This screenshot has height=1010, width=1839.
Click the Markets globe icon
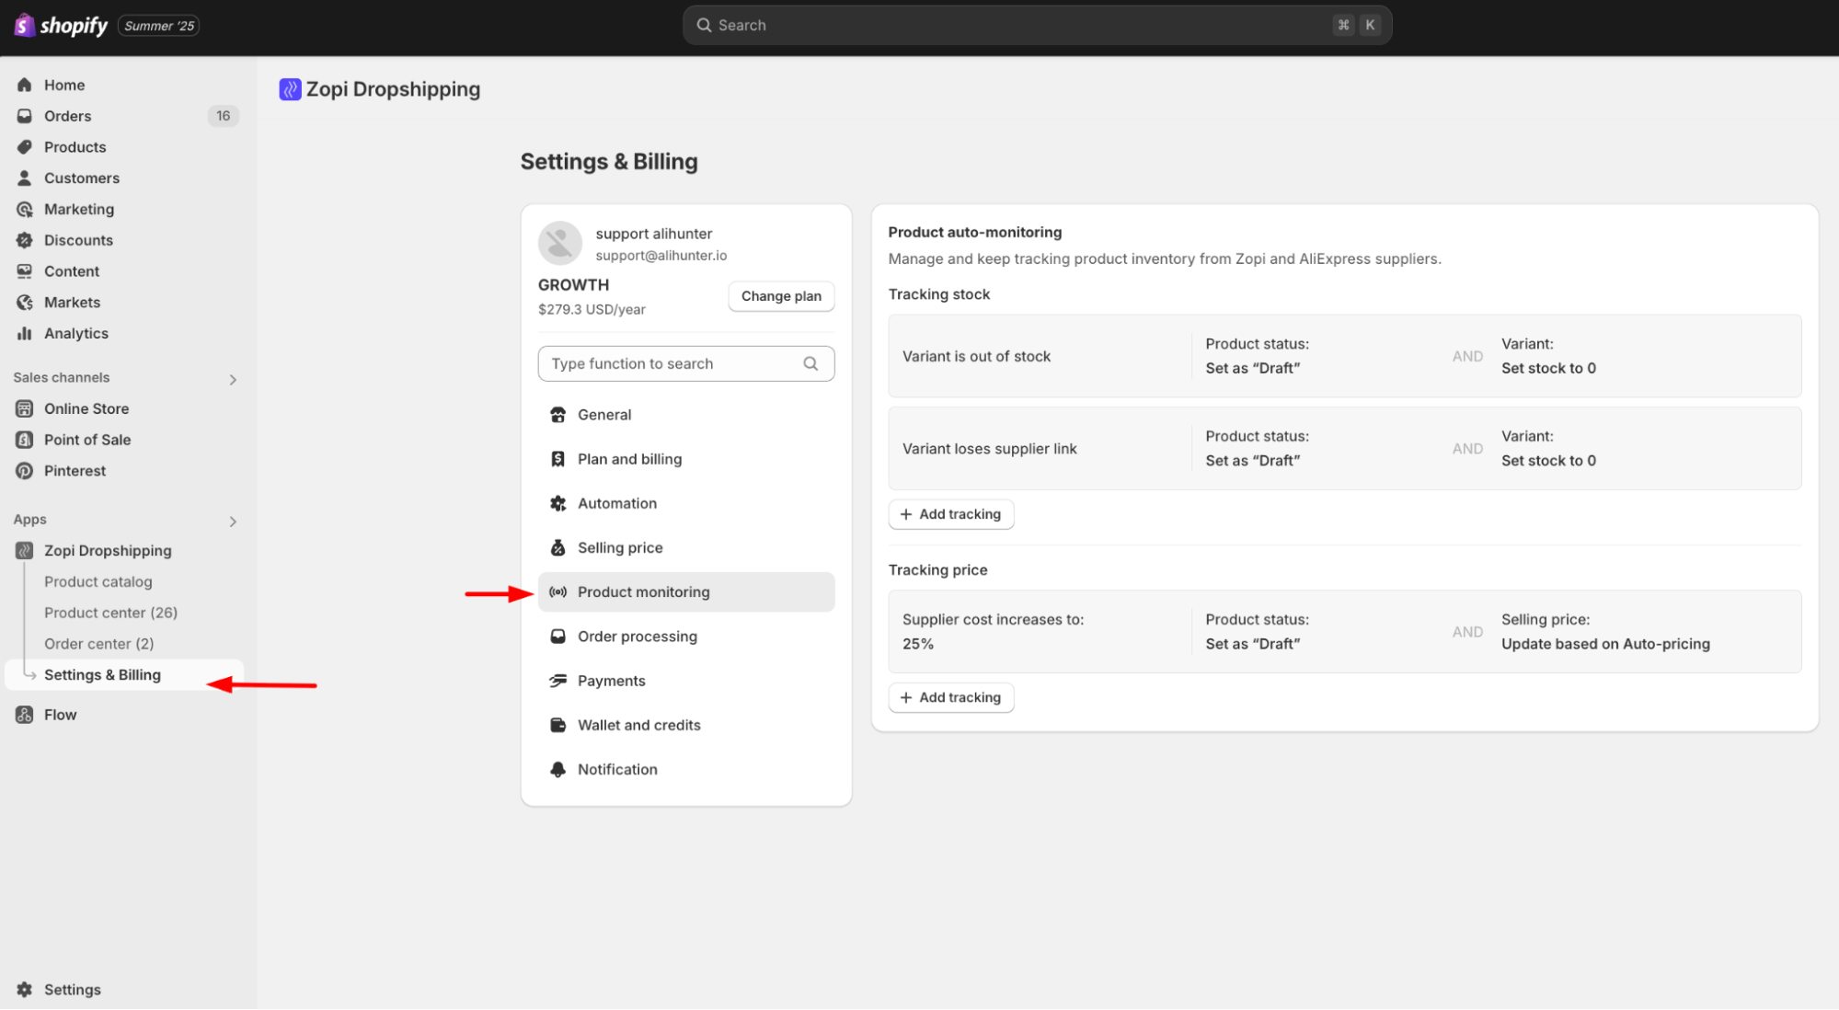point(25,303)
